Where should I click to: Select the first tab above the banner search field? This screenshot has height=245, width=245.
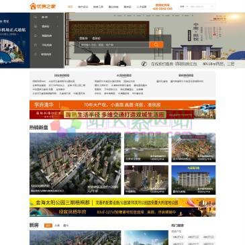click(x=84, y=38)
